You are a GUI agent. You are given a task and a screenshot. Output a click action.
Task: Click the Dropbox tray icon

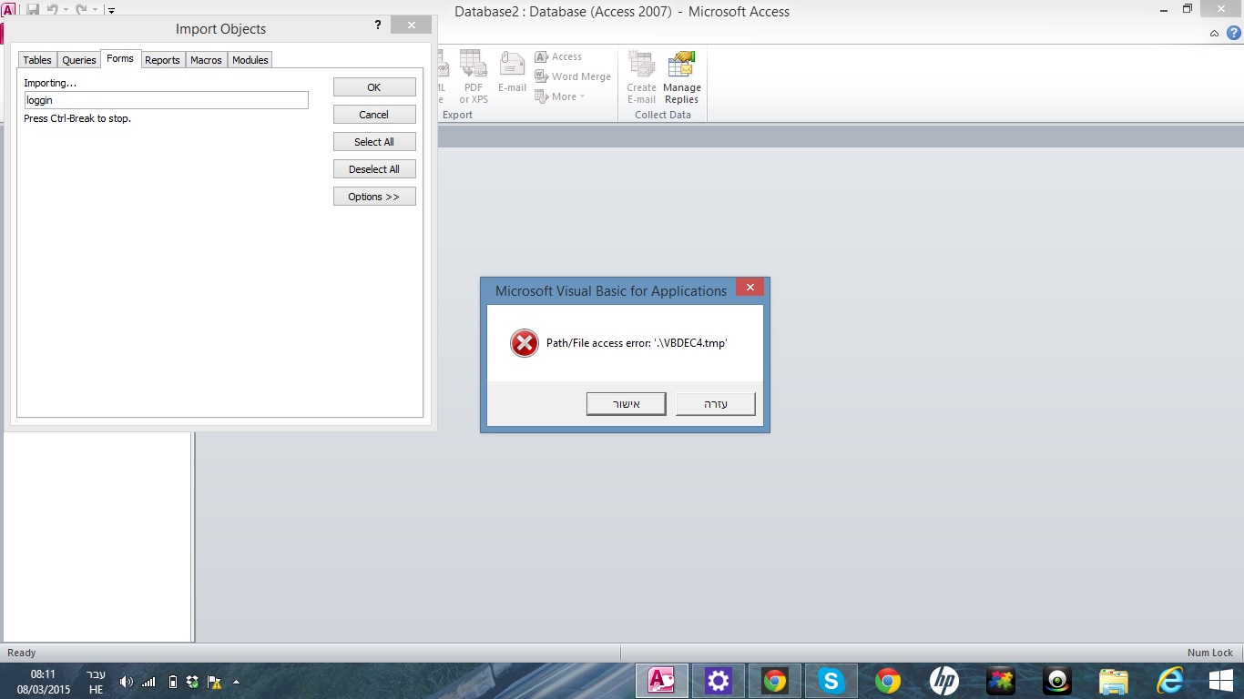[192, 682]
